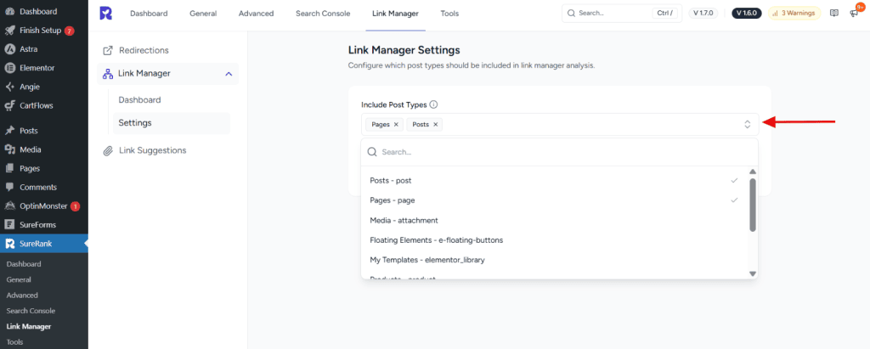
Task: Open SureRank Search Console submenu item
Action: click(31, 311)
